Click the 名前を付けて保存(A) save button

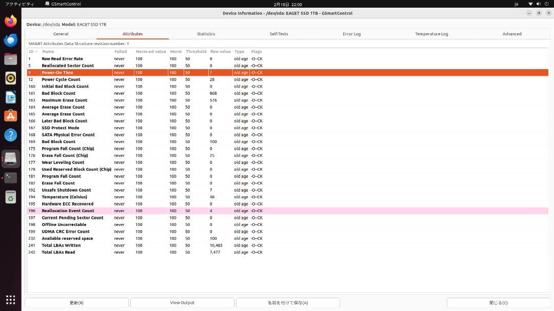click(x=288, y=302)
